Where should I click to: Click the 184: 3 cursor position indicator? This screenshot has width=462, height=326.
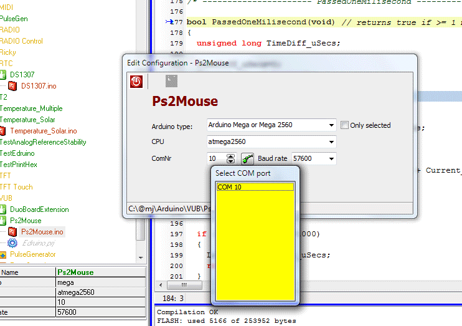click(173, 299)
